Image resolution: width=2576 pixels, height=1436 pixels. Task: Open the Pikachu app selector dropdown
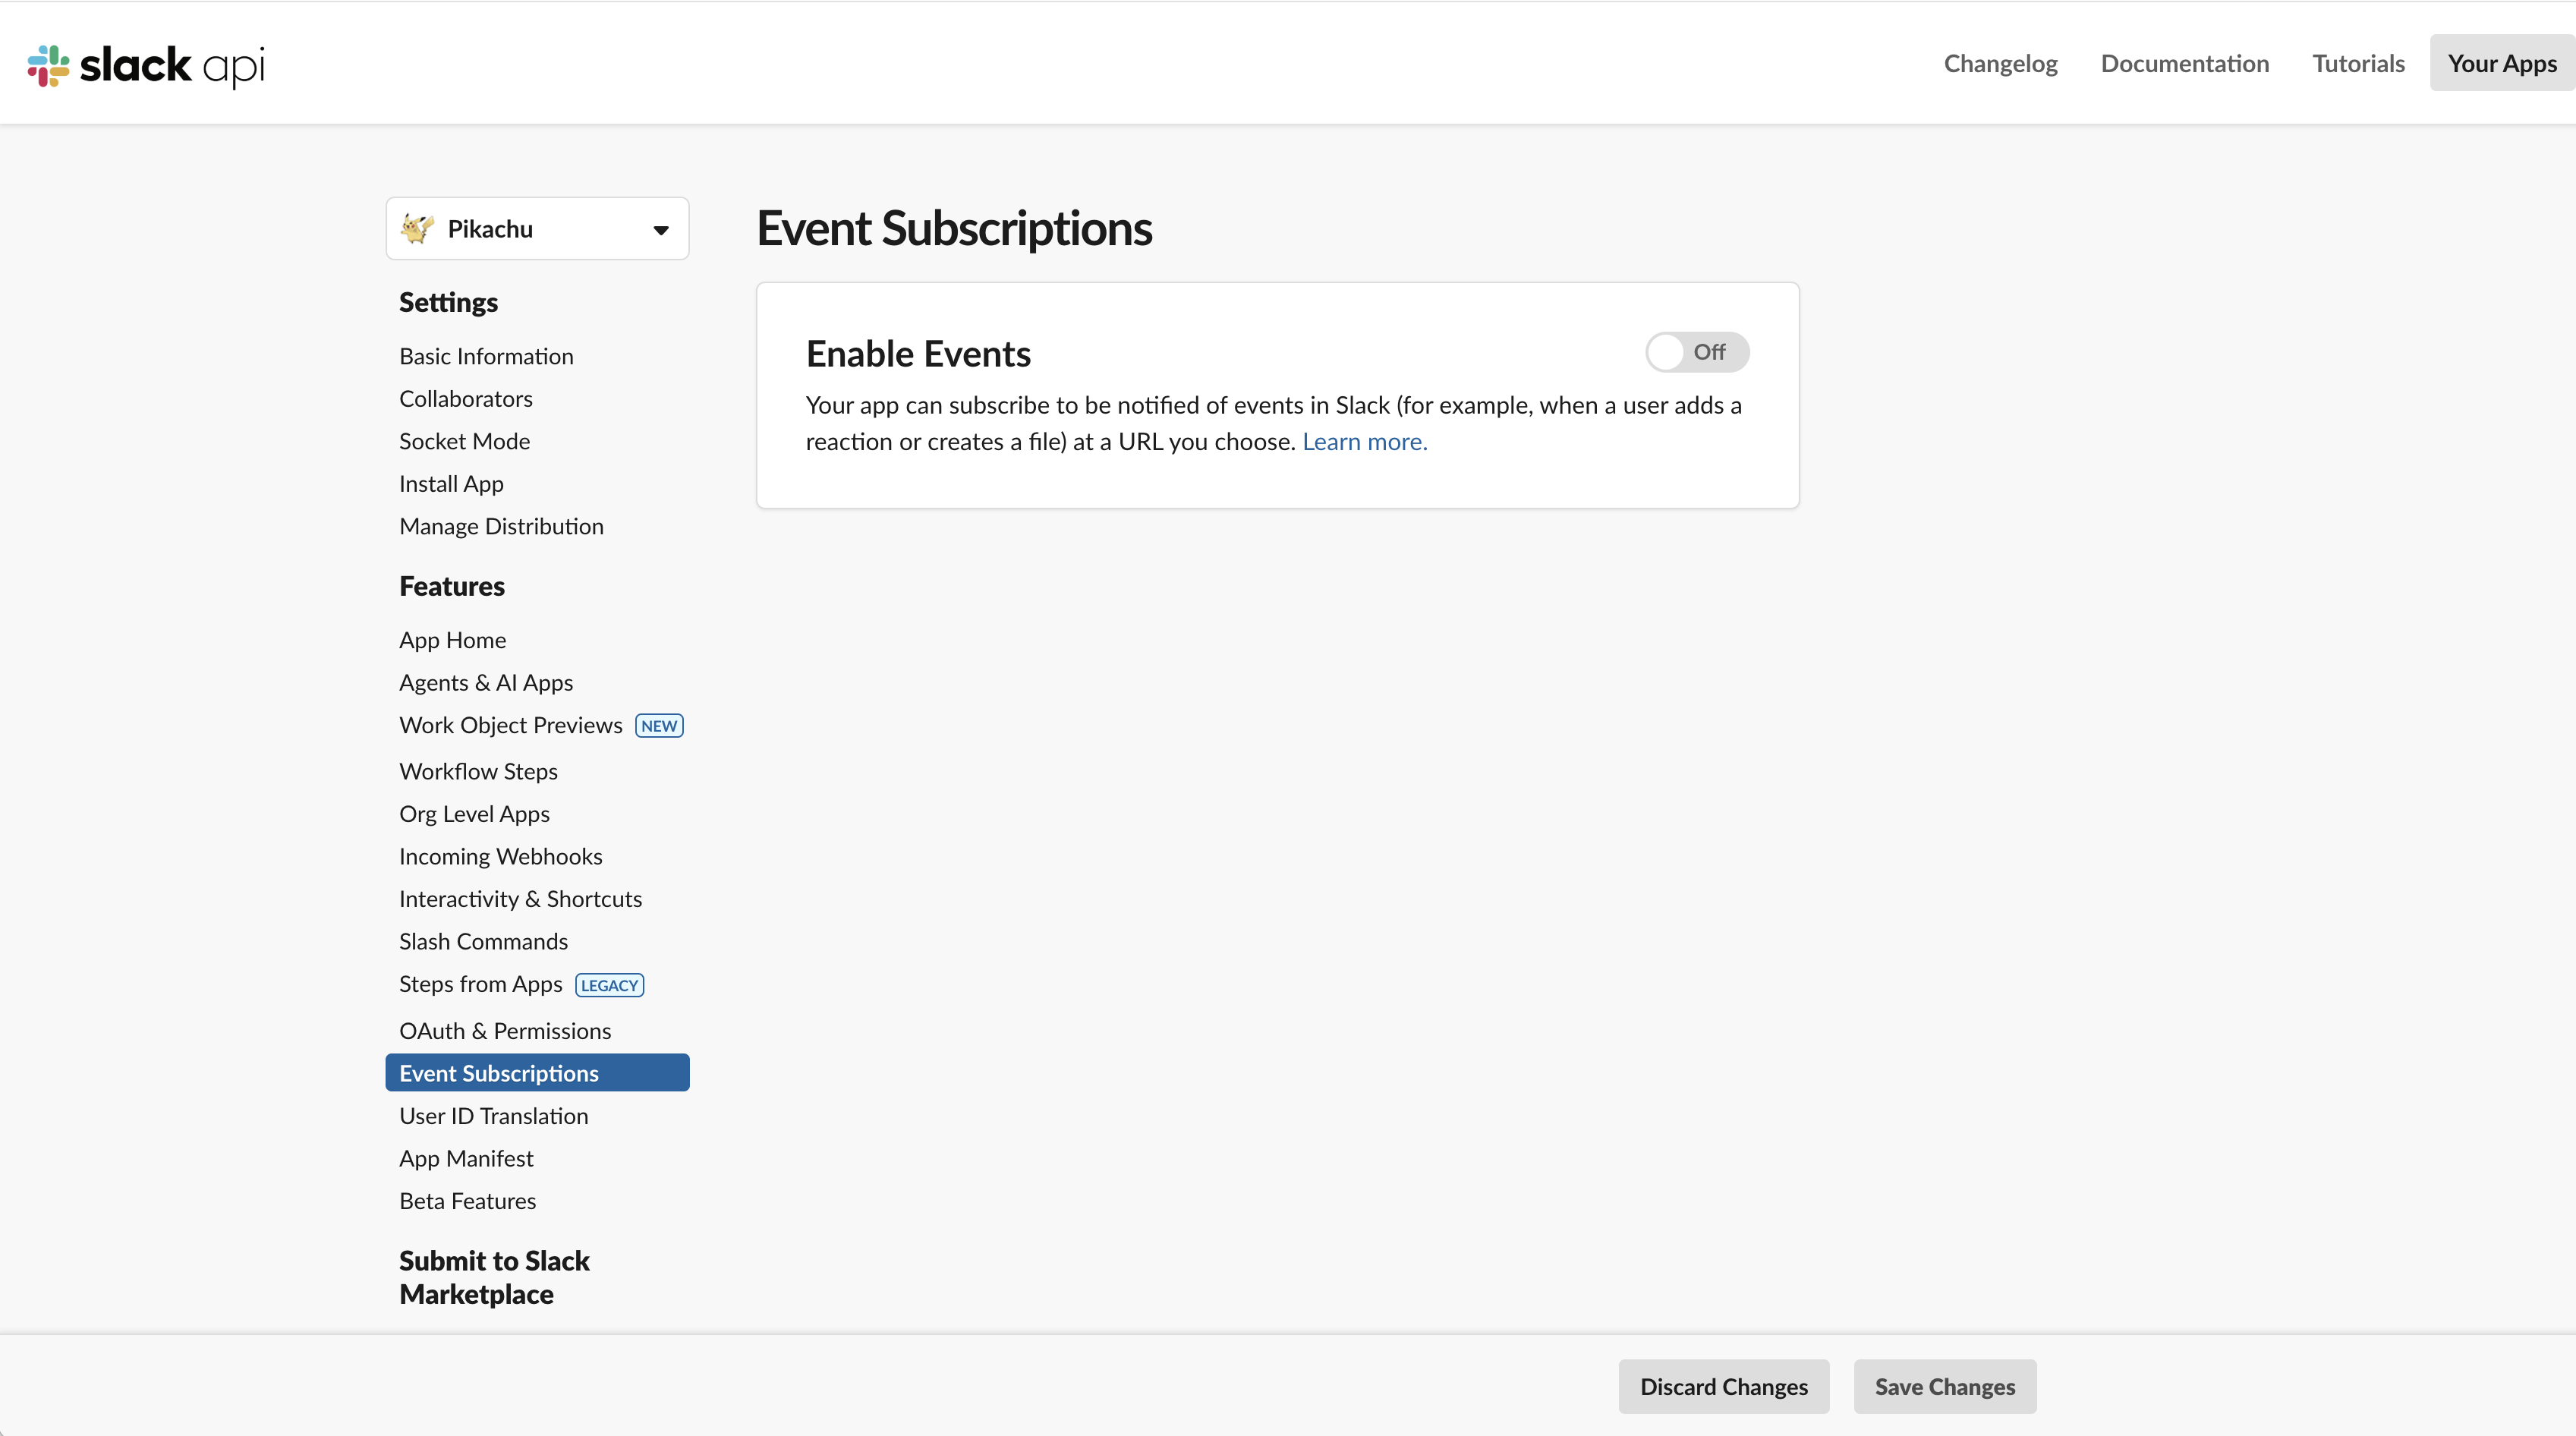click(537, 229)
